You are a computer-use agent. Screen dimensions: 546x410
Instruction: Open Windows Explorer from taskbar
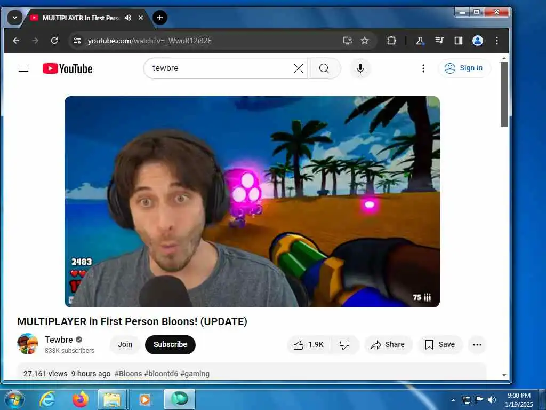(112, 399)
